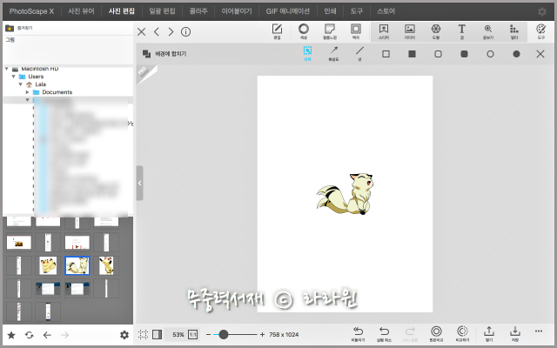Zoom out with minus button
The height and width of the screenshot is (348, 557).
(x=208, y=334)
